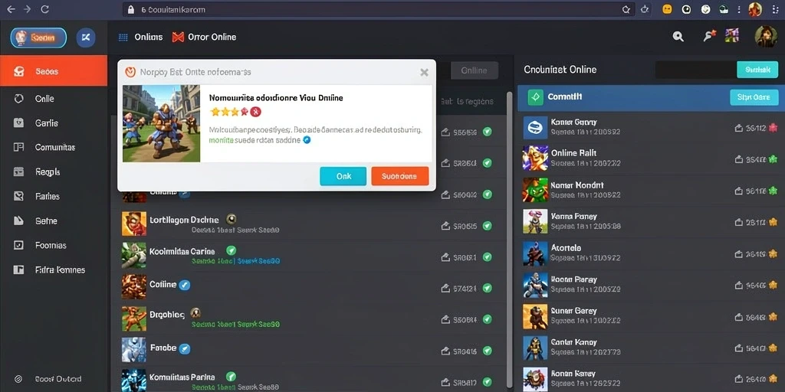The image size is (785, 392).
Task: Click the browser forward arrow
Action: pos(27,9)
